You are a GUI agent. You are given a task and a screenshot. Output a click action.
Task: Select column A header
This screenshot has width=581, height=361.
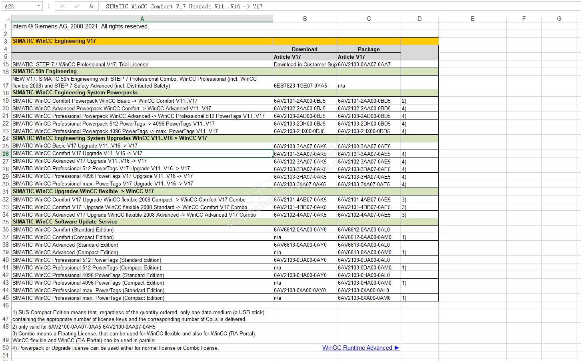(142, 18)
